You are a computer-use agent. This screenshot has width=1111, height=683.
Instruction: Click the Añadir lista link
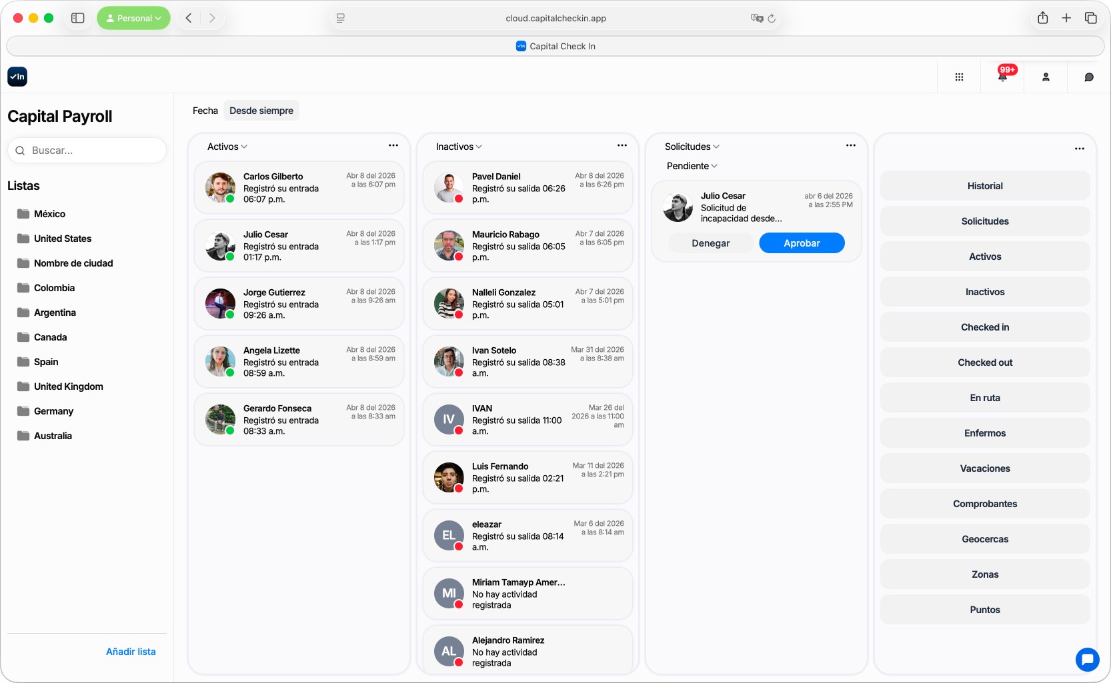point(131,651)
